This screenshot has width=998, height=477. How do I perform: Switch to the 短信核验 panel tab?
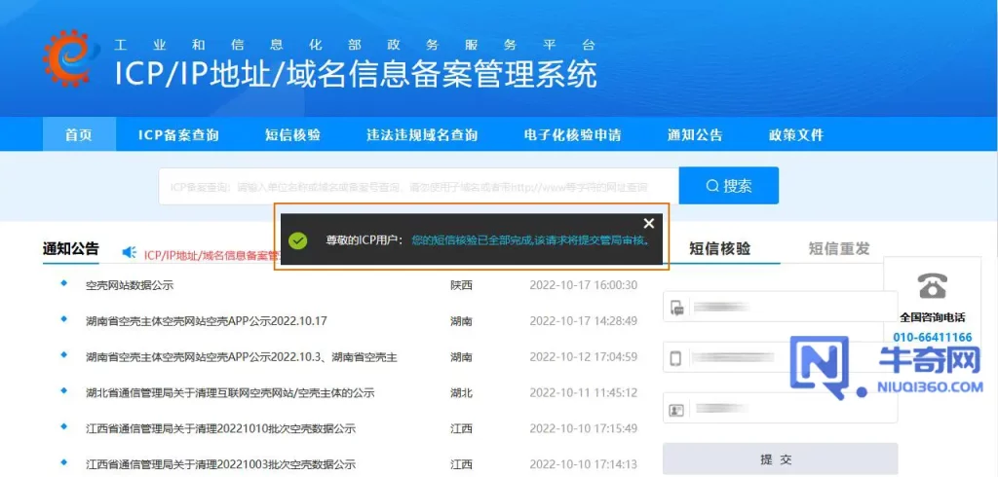720,248
